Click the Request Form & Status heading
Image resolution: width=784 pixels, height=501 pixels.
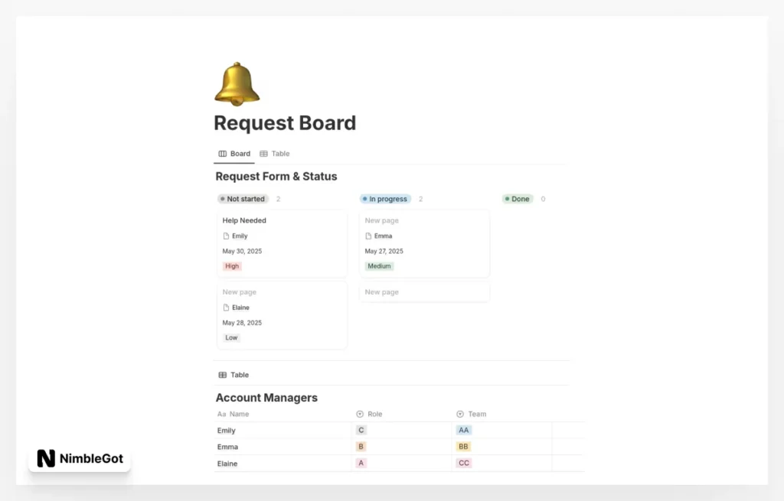[x=276, y=177]
